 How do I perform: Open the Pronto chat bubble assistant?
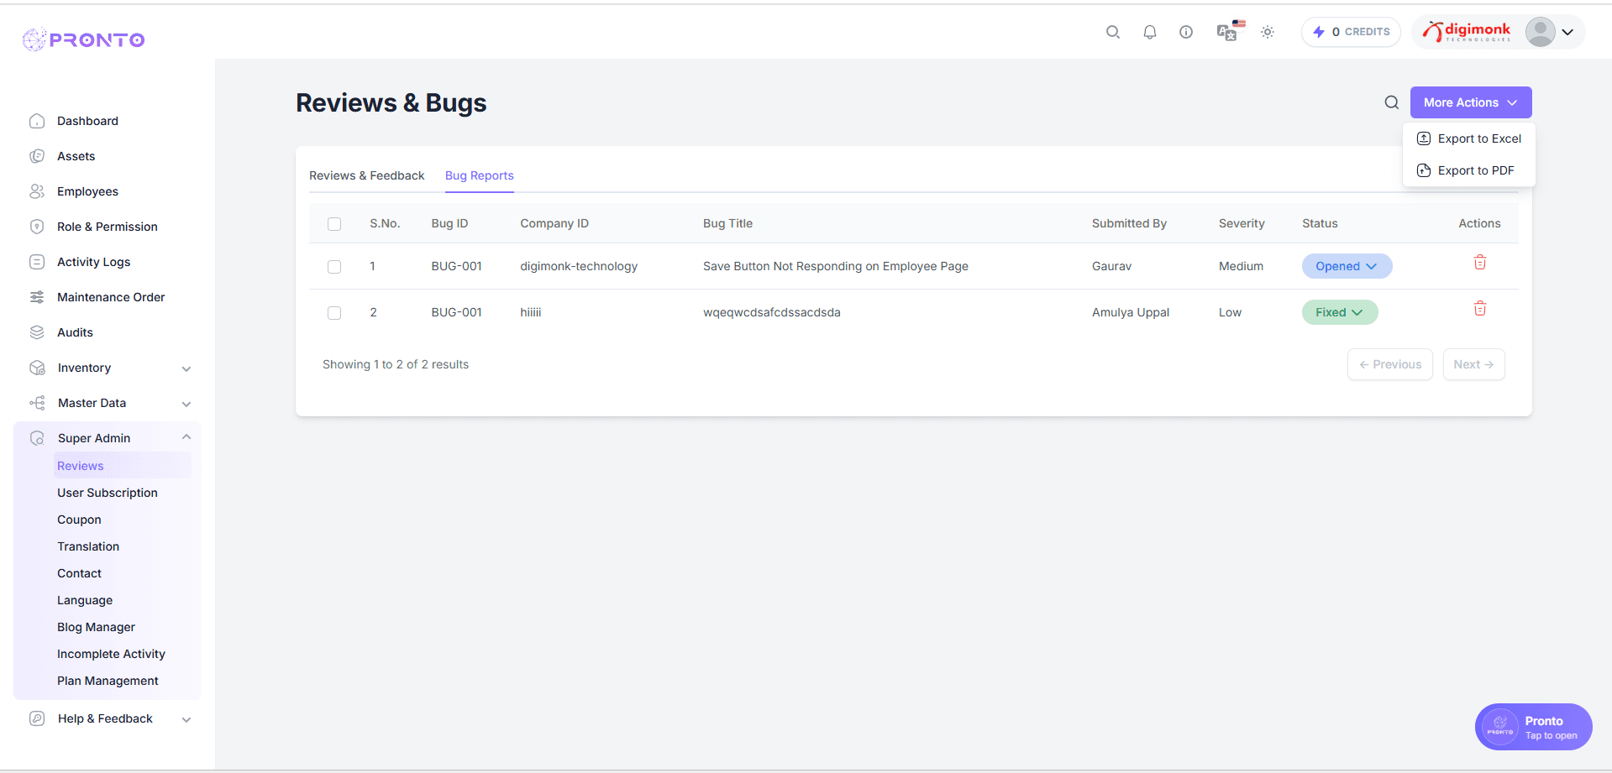pos(1532,726)
